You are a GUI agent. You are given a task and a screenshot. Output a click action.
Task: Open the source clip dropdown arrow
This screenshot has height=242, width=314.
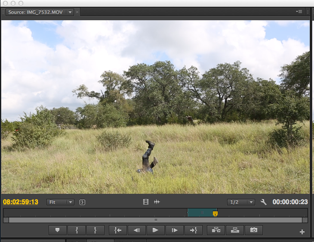(70, 12)
